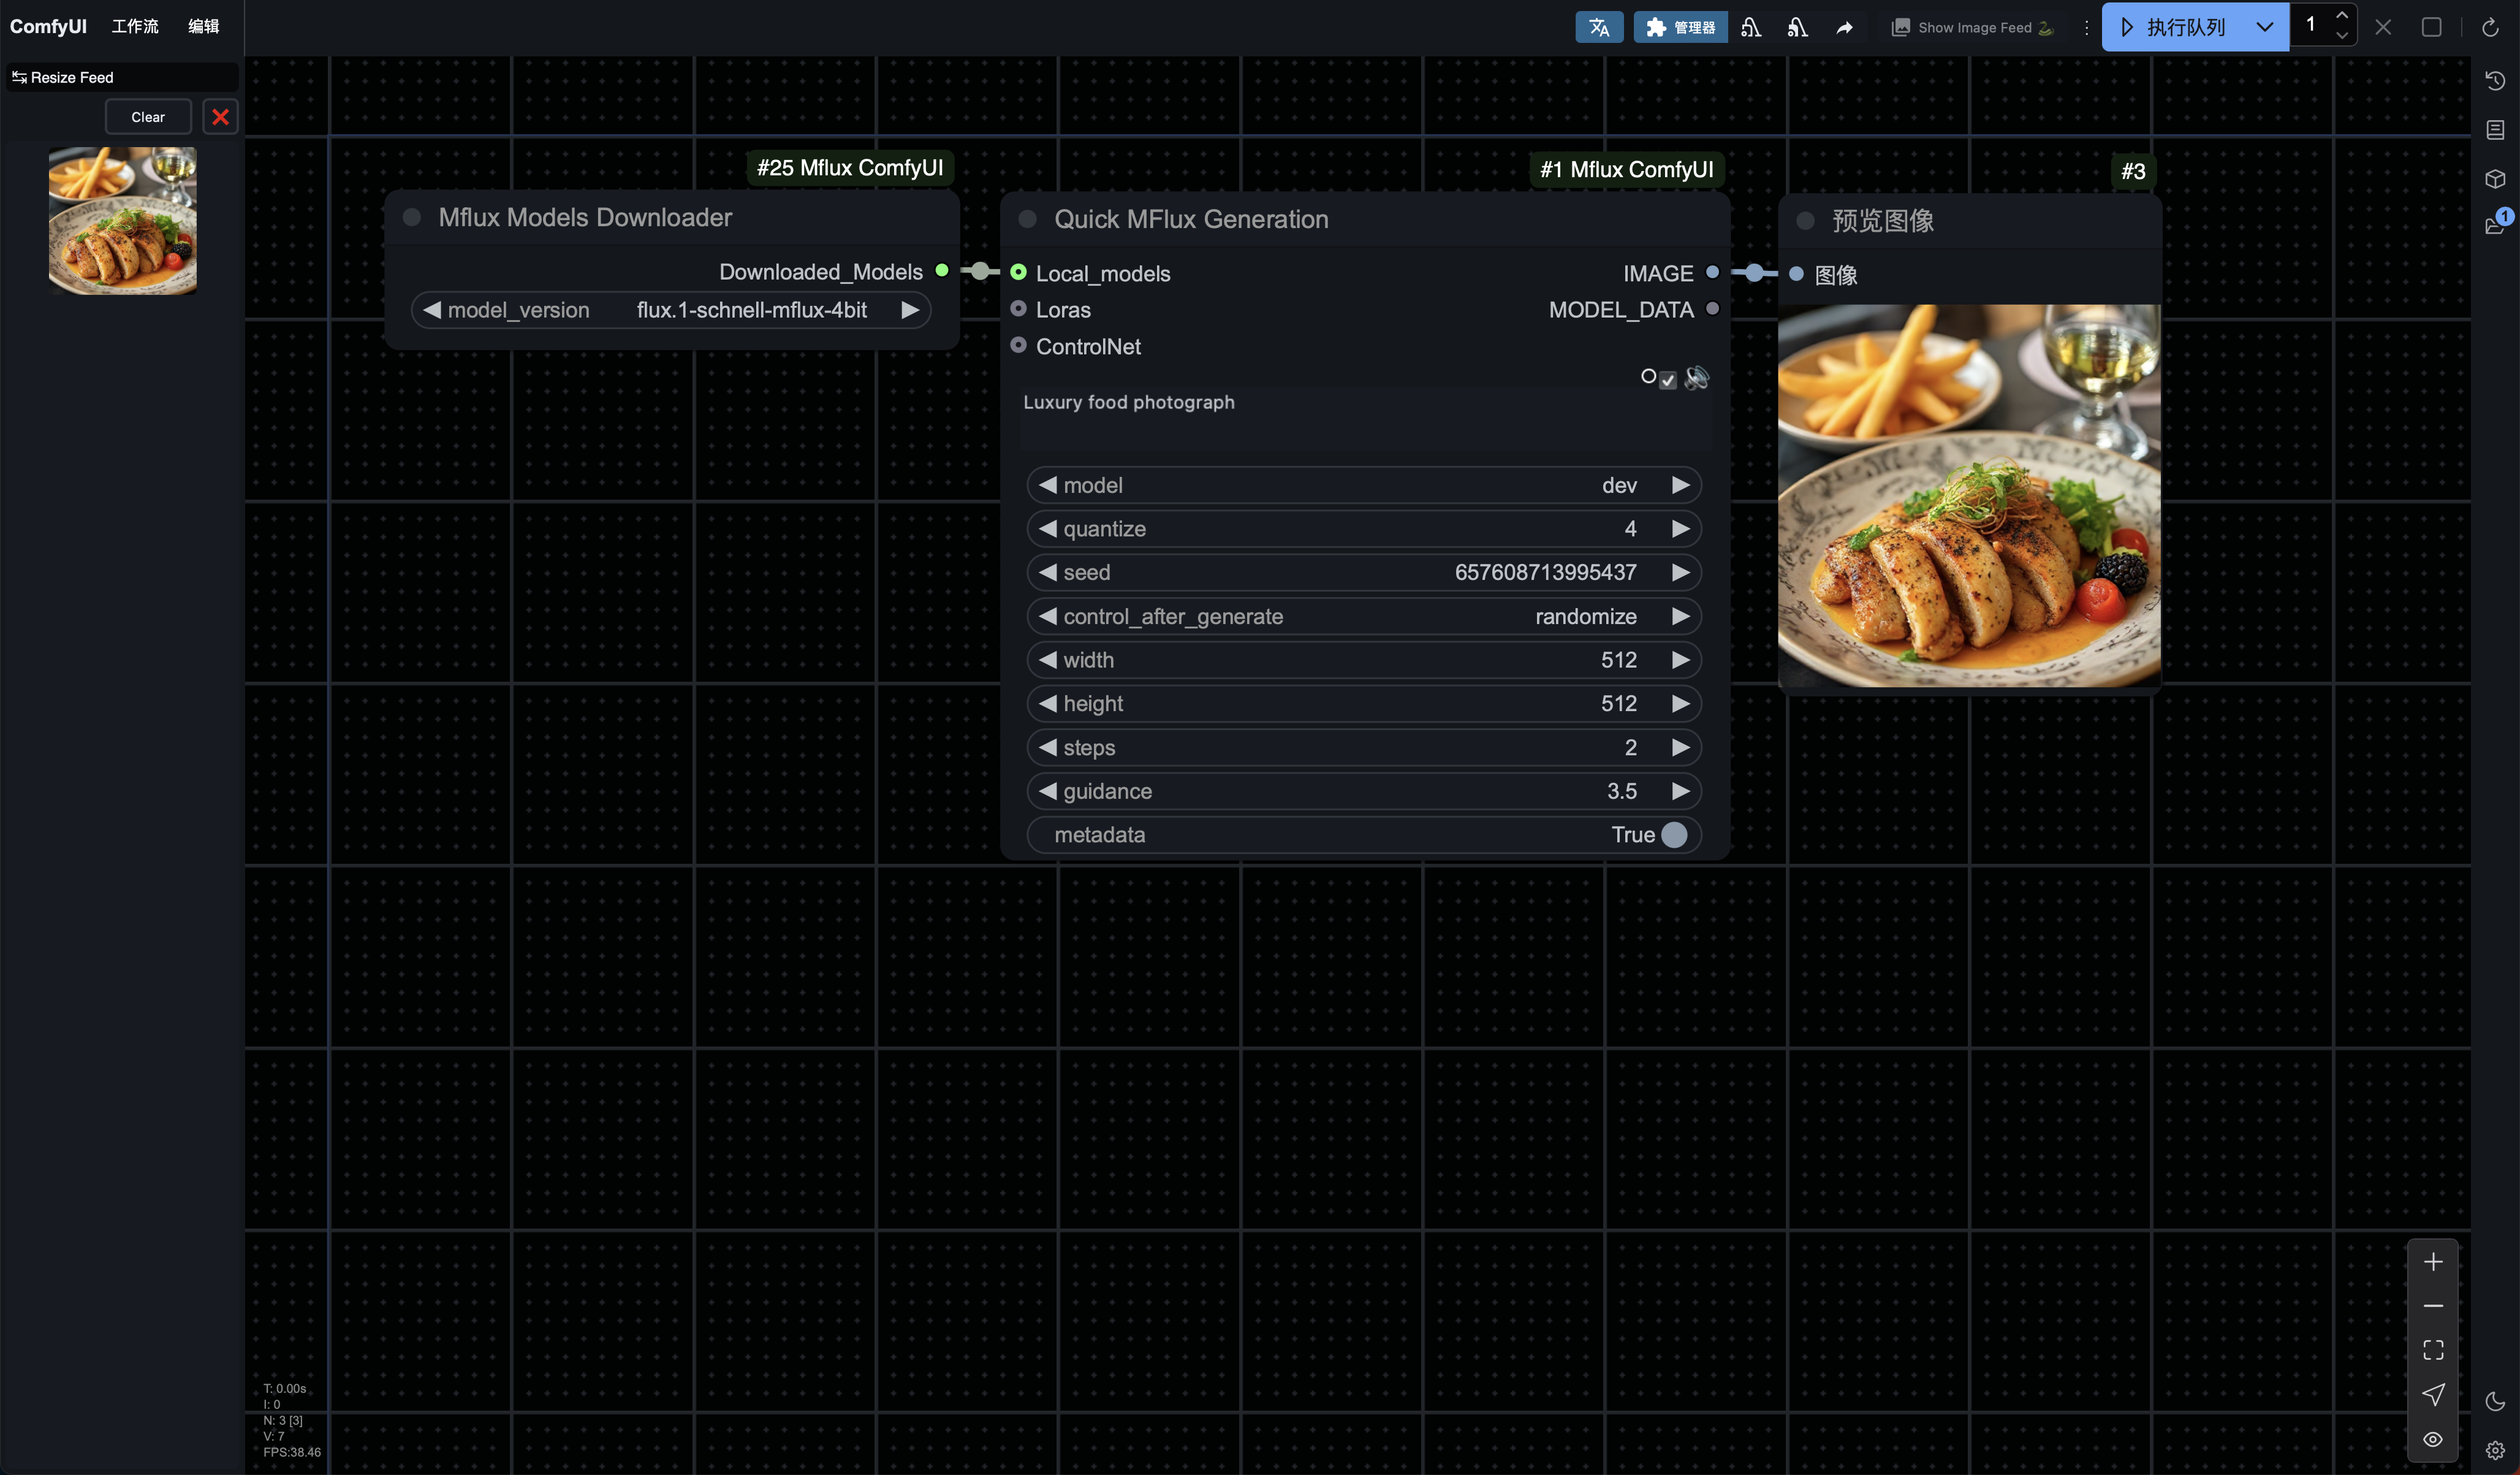
Task: Expand the queue button dropdown arrow
Action: [x=2264, y=27]
